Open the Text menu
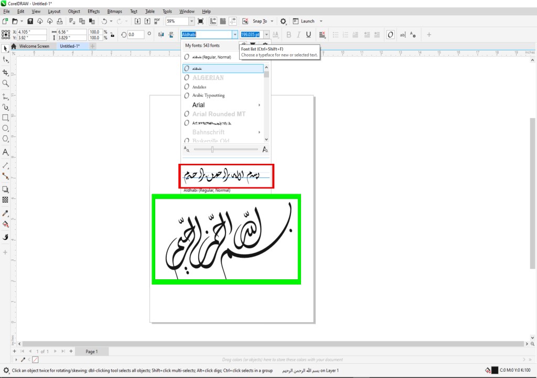537x378 pixels. tap(134, 12)
